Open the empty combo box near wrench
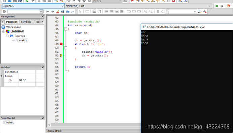The height and width of the screenshot is (133, 233). coord(182,11)
